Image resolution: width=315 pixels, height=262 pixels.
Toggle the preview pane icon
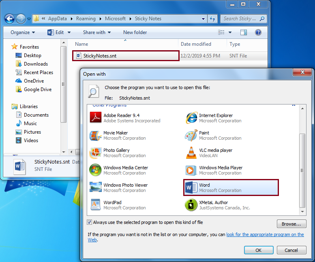pos(244,32)
